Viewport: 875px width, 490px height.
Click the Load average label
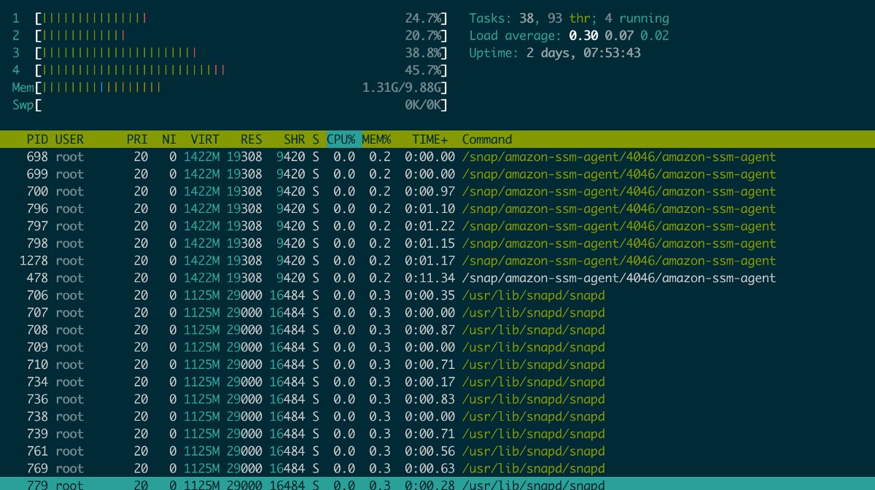[x=516, y=35]
